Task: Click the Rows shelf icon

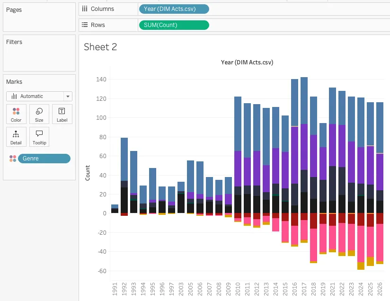Action: (85, 25)
